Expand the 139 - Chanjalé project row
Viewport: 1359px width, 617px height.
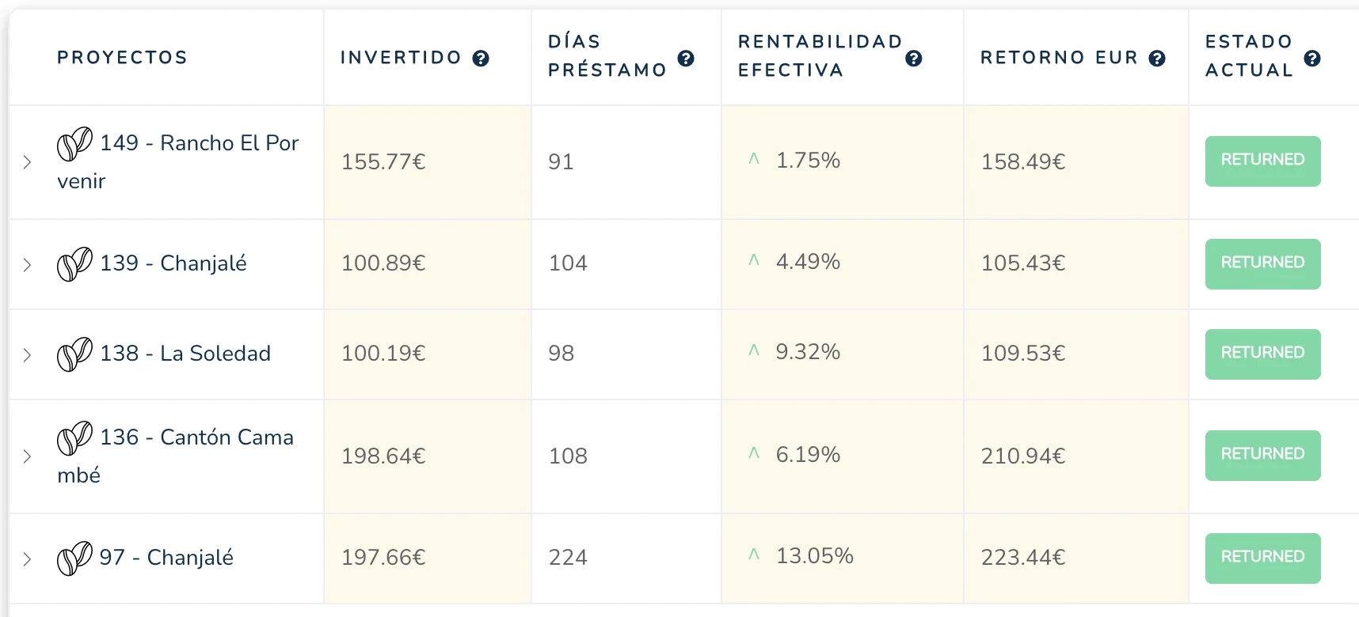[27, 264]
